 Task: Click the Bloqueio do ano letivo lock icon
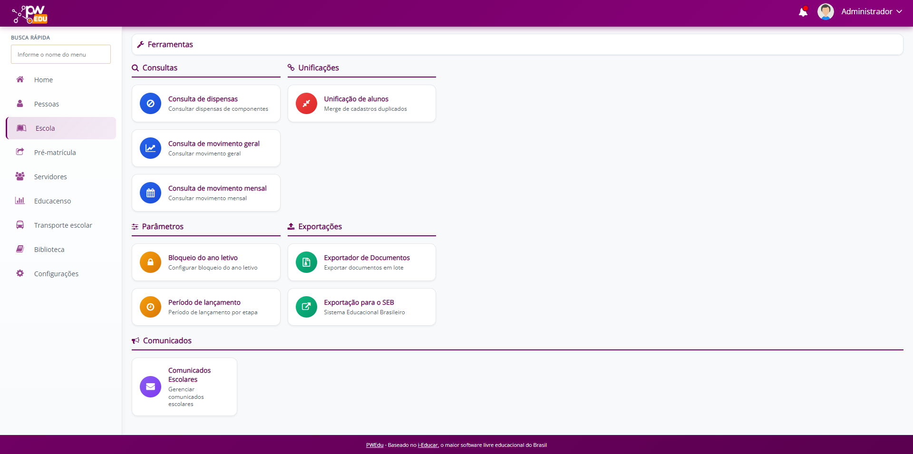click(150, 262)
